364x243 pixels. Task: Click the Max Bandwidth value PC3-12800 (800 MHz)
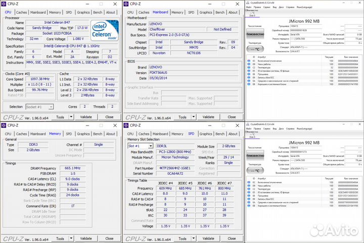pos(175,152)
